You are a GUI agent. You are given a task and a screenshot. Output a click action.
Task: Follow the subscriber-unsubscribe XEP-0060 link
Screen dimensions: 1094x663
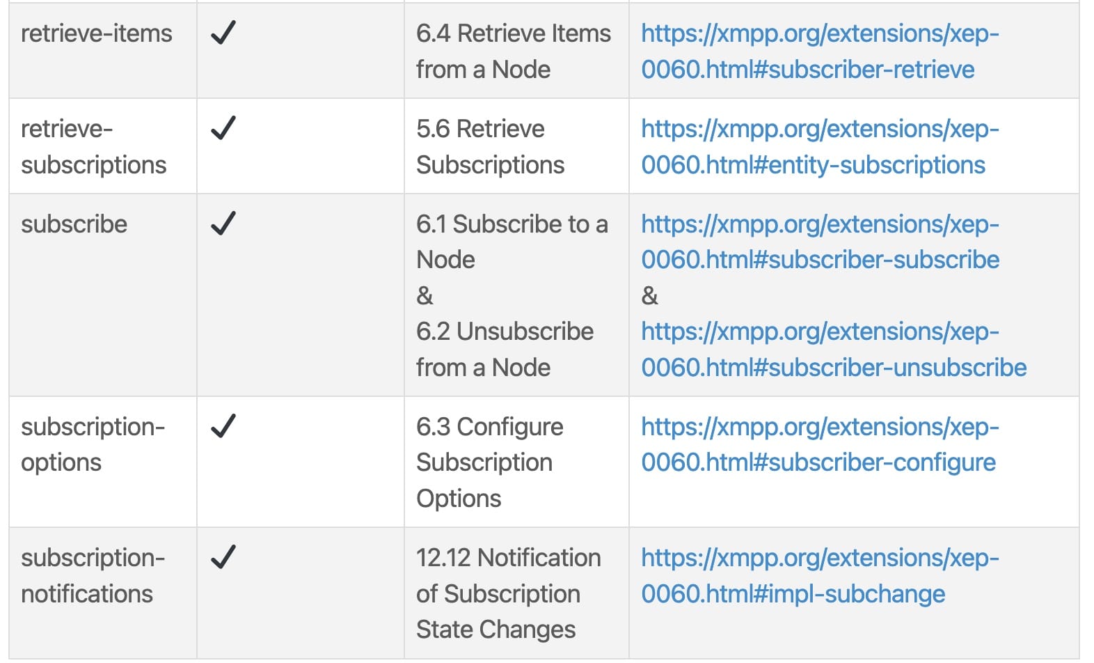coord(833,350)
